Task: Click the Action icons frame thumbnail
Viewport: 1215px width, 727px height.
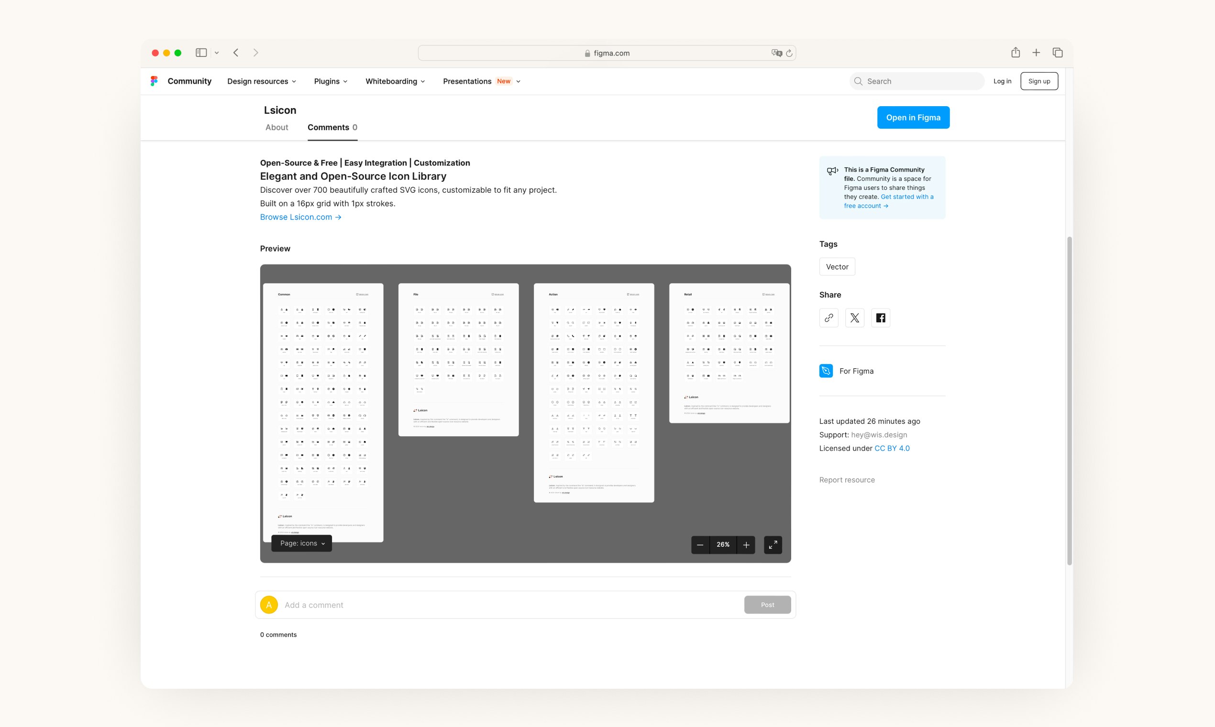Action: [x=594, y=393]
